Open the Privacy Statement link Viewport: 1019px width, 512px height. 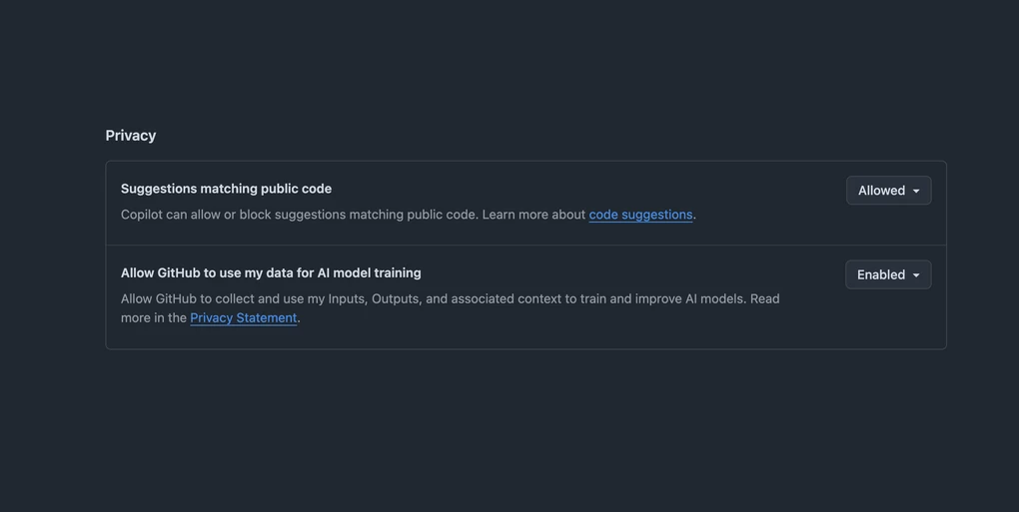click(x=243, y=318)
